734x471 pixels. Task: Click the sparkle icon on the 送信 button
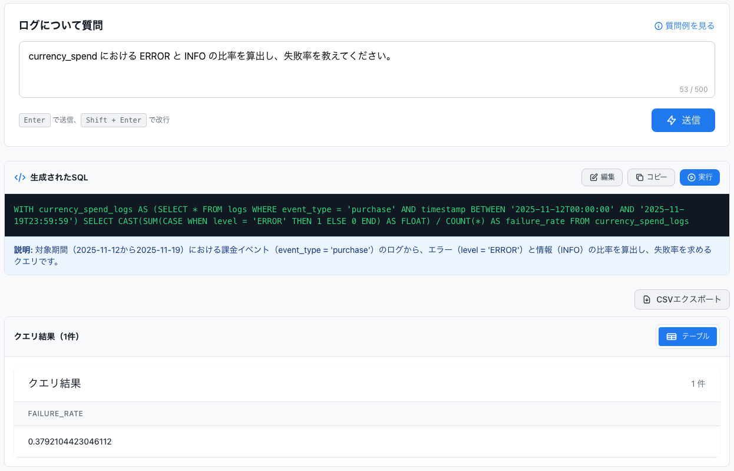(x=672, y=120)
